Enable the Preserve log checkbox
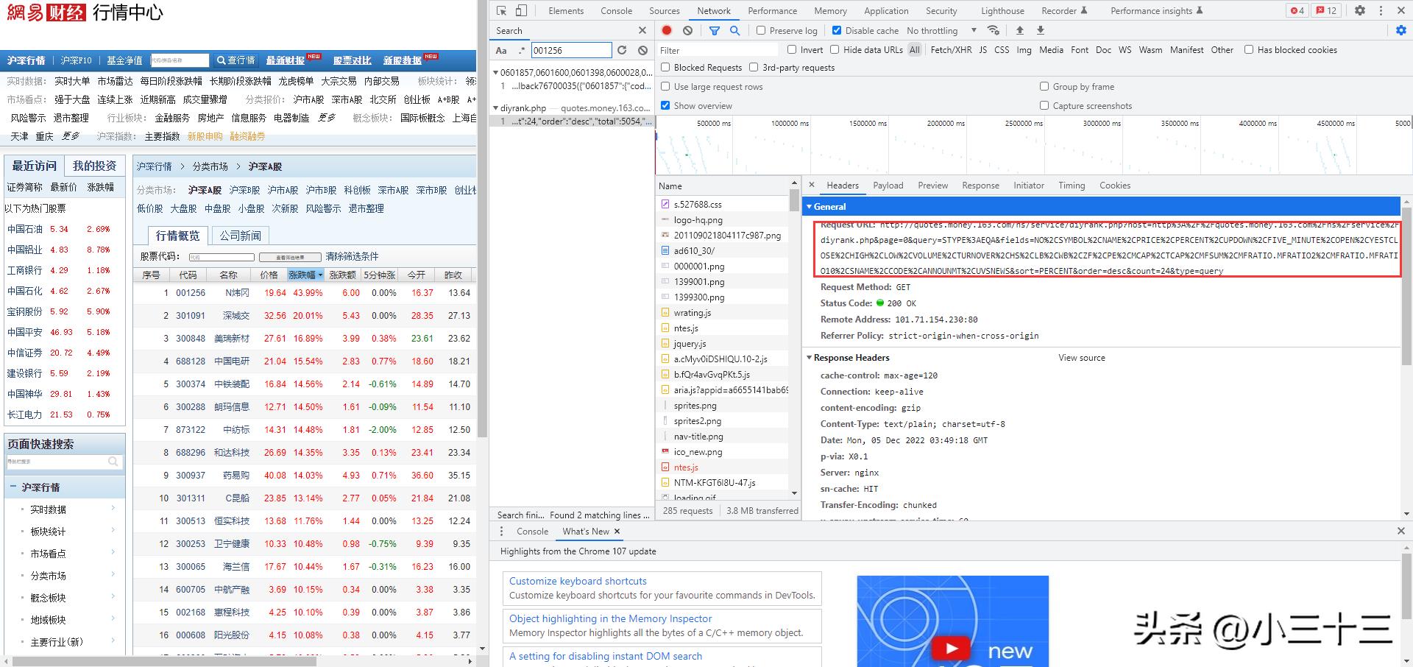 coord(761,30)
